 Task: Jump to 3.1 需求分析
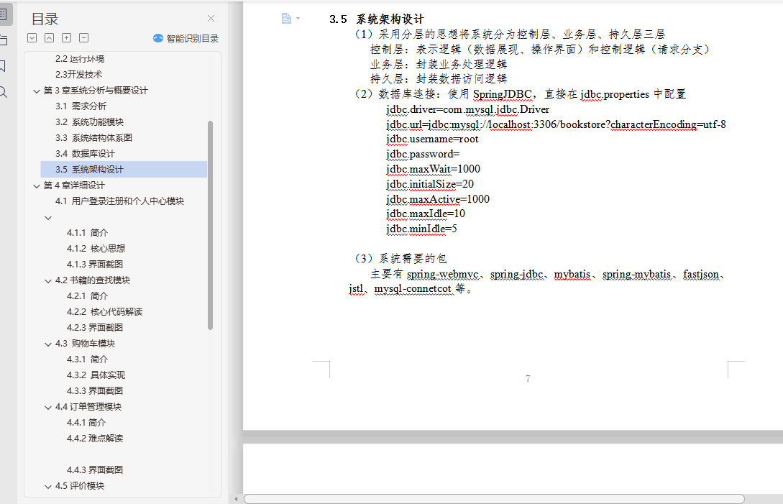point(81,106)
